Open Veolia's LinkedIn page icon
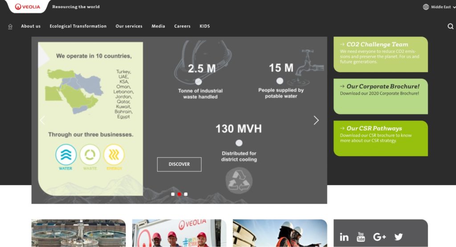The width and height of the screenshot is (456, 247). tap(344, 237)
